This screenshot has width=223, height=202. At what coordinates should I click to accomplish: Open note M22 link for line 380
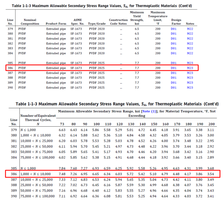point(190,34)
